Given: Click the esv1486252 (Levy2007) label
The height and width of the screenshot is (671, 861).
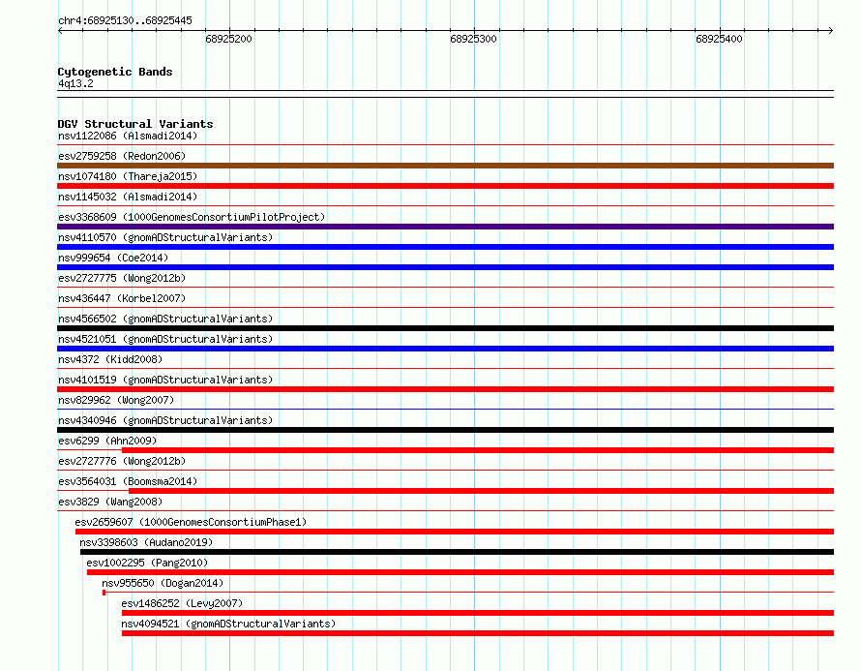Looking at the screenshot, I should 182,603.
